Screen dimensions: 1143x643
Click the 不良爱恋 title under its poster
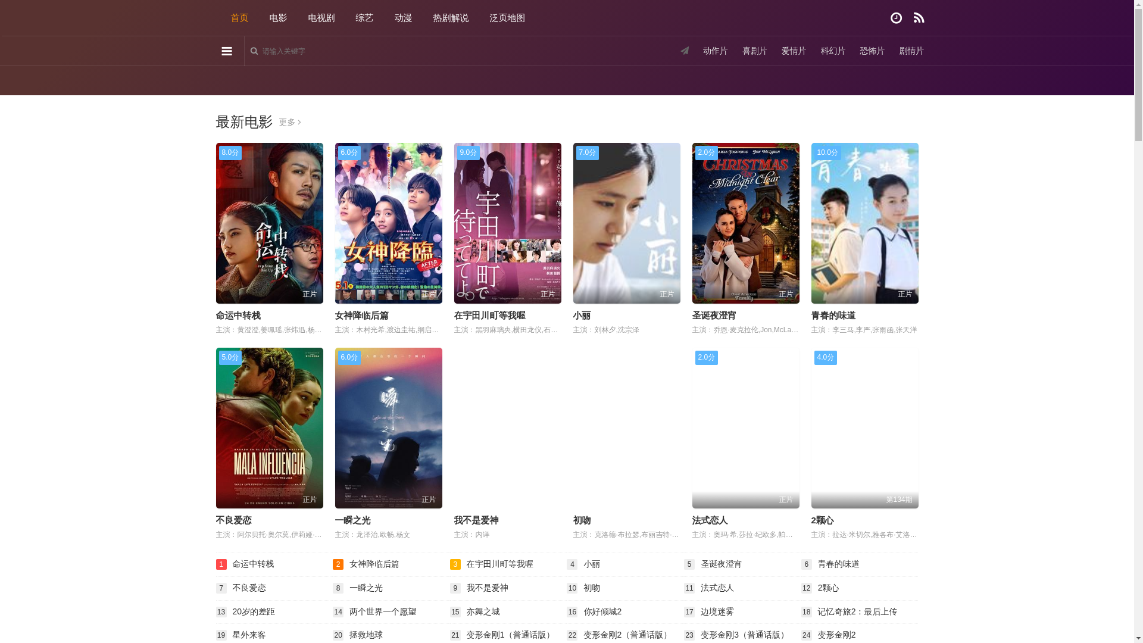coord(234,520)
